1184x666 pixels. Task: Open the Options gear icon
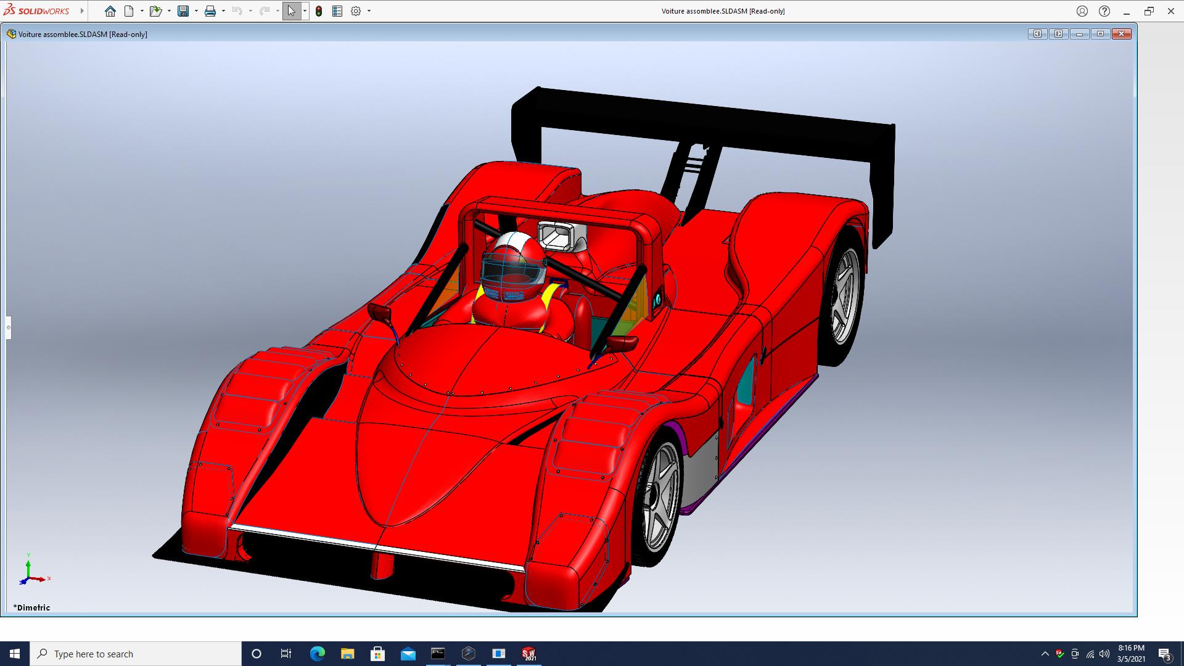point(356,11)
